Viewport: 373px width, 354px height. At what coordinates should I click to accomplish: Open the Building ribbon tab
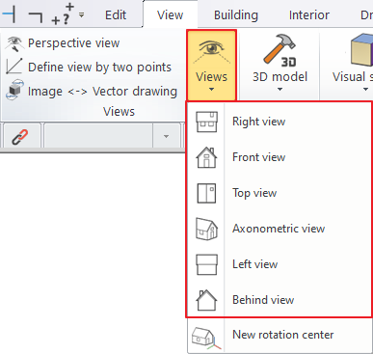pos(236,15)
